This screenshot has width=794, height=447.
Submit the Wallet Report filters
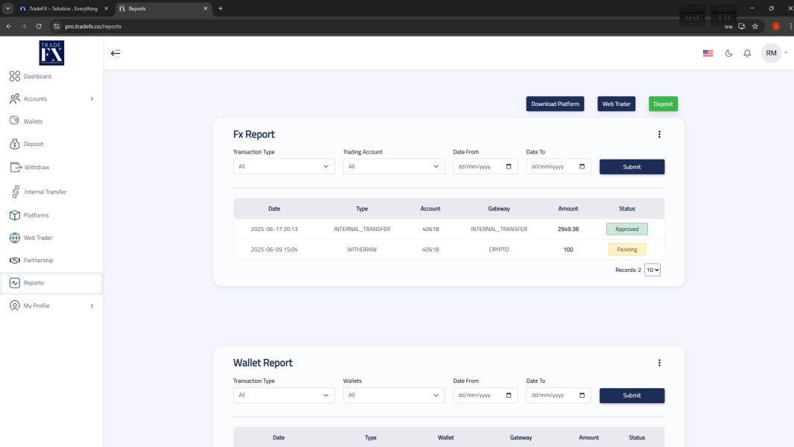[x=632, y=396]
